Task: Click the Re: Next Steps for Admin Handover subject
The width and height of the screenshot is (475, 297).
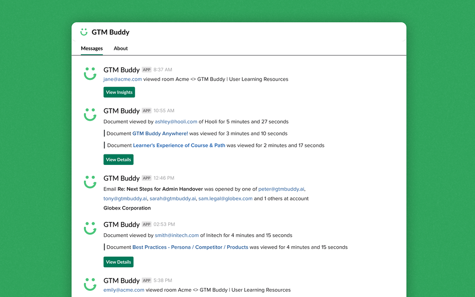Action: tap(160, 189)
